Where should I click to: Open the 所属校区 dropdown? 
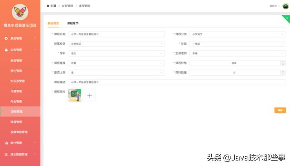coord(116,44)
